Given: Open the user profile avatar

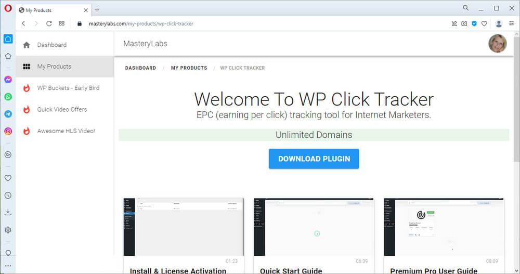Looking at the screenshot, I should [x=497, y=44].
